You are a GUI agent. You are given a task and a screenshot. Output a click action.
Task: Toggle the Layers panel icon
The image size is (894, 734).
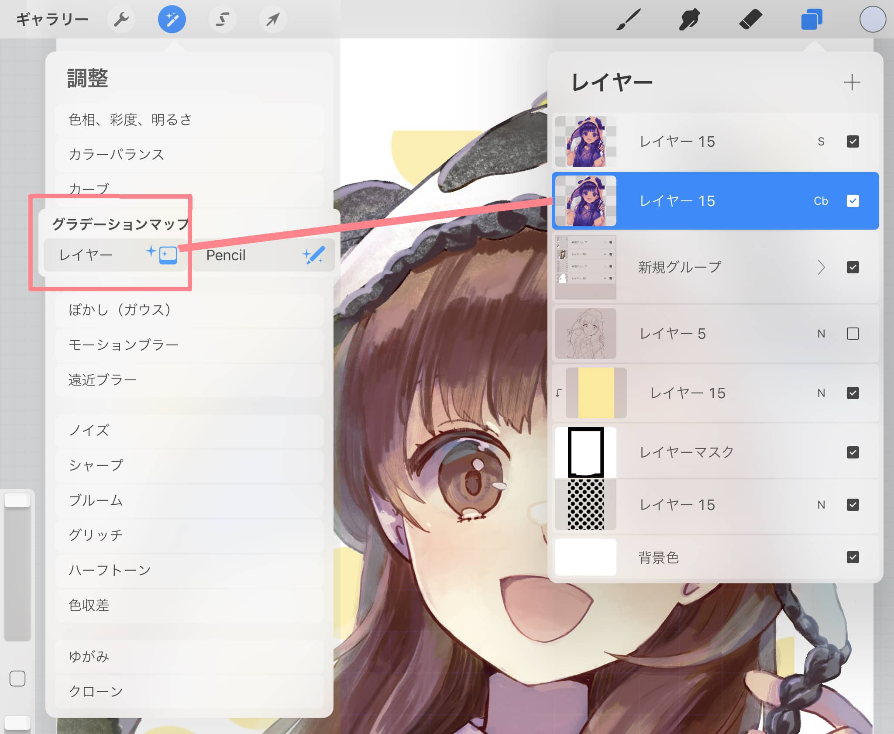coord(811,19)
